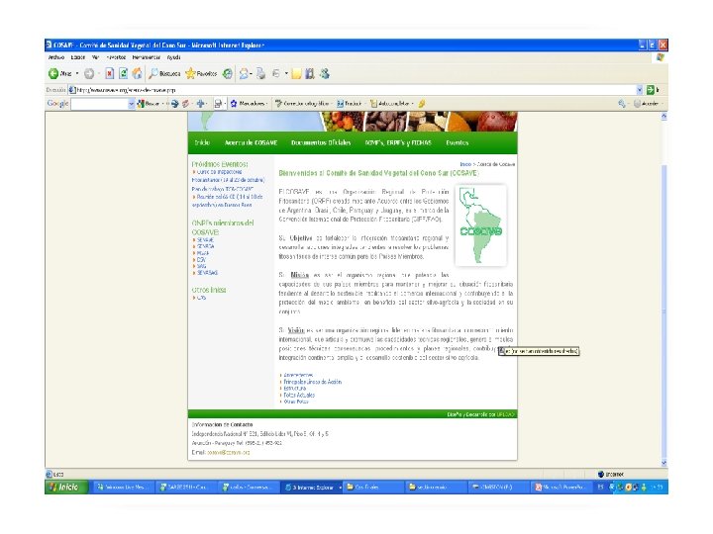Image resolution: width=713 pixels, height=534 pixels.
Task: Click the wrench settings icon in Google toolbar
Action: [622, 104]
